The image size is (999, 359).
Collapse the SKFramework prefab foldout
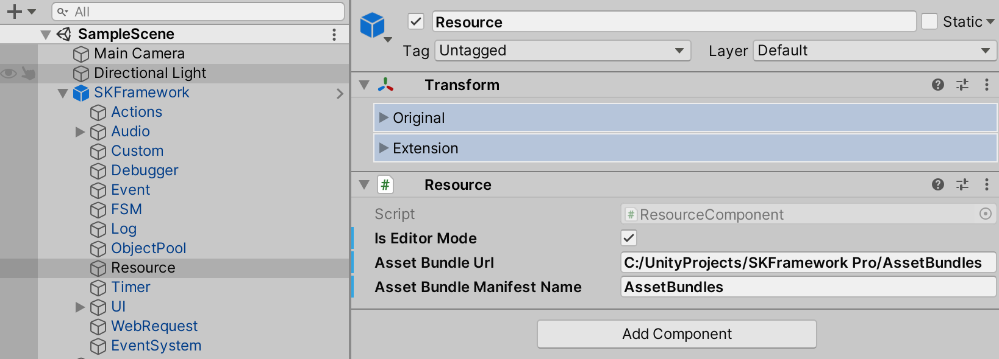(x=63, y=93)
